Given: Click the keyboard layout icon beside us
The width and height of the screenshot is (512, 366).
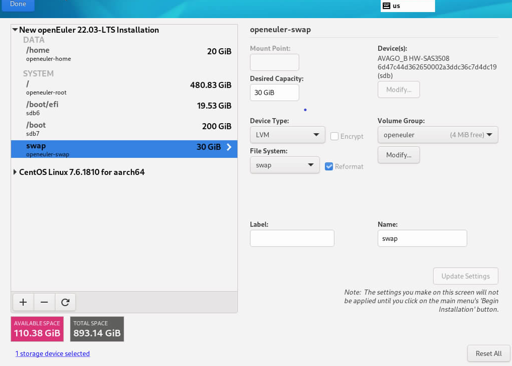Looking at the screenshot, I should point(386,6).
